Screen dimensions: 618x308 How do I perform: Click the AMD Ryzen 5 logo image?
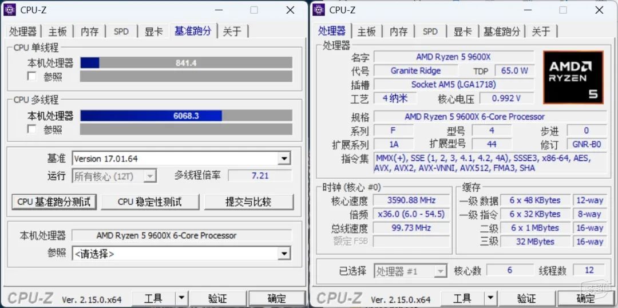573,77
